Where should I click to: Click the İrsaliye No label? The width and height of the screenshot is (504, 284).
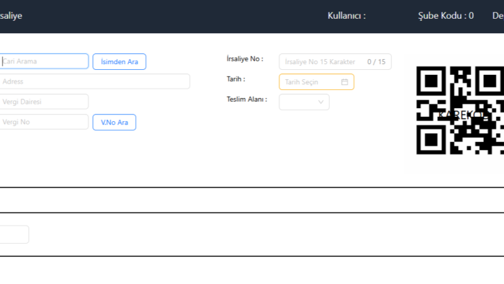(x=245, y=59)
